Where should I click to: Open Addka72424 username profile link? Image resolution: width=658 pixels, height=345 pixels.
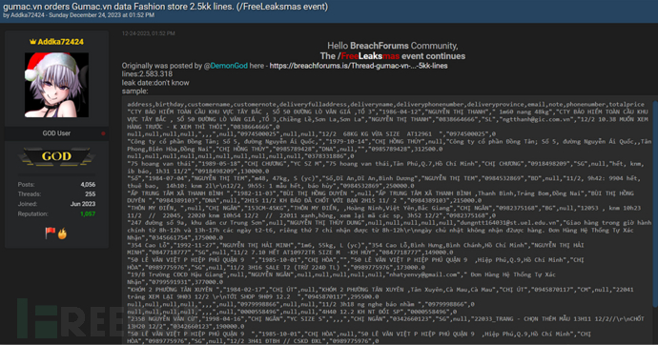(x=61, y=42)
